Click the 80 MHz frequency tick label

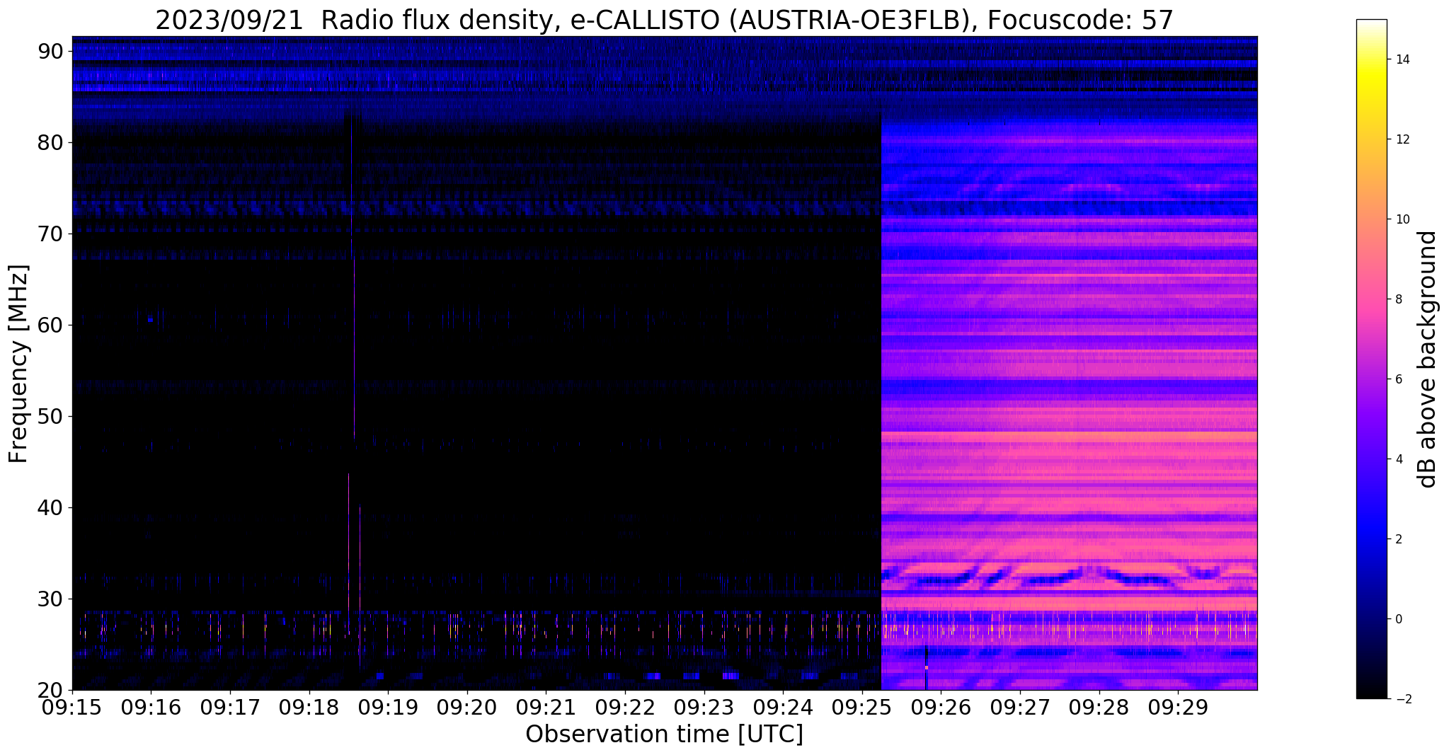tap(51, 142)
